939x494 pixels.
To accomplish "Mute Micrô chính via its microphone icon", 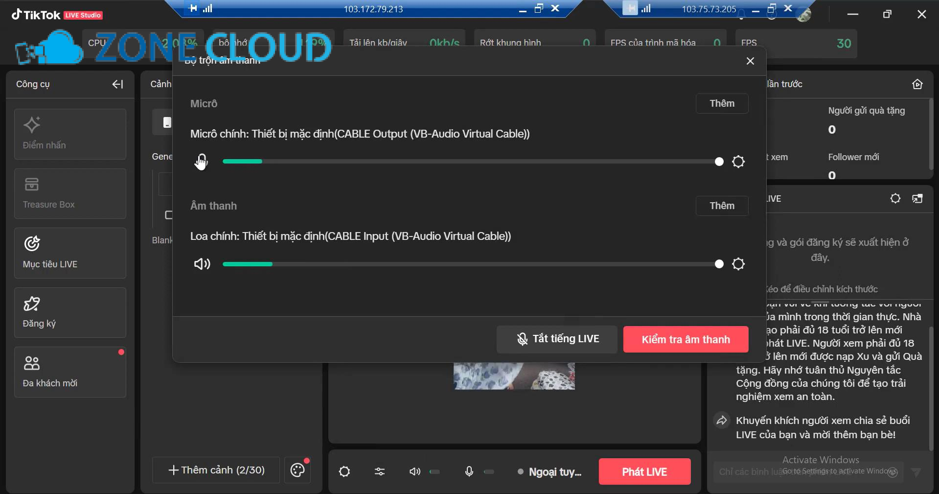I will [x=201, y=162].
